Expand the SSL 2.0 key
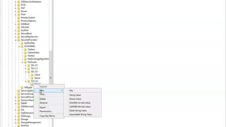The width and height of the screenshot is (226, 127). coord(26,65)
